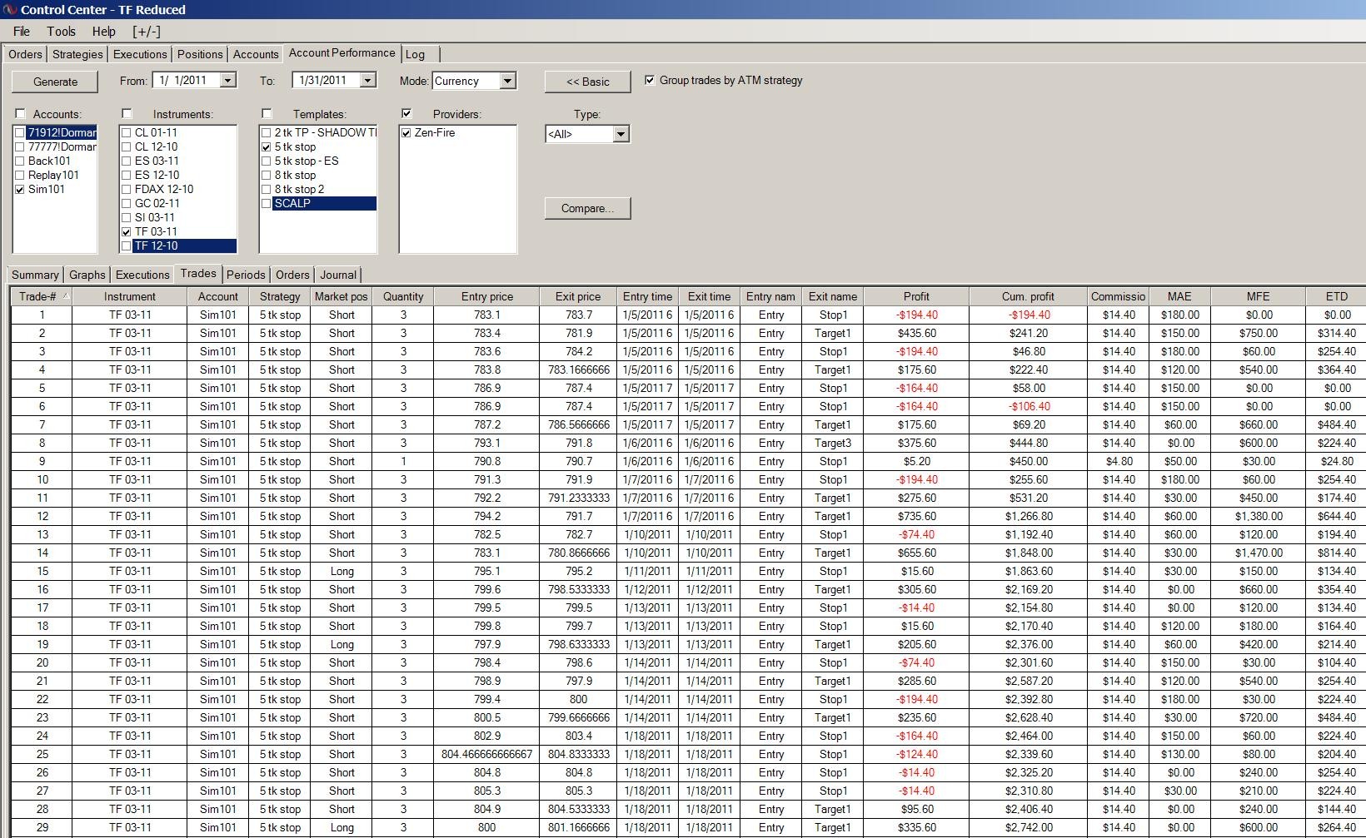Uncheck the Zen-Fire provider
The width and height of the screenshot is (1366, 838).
pos(406,132)
